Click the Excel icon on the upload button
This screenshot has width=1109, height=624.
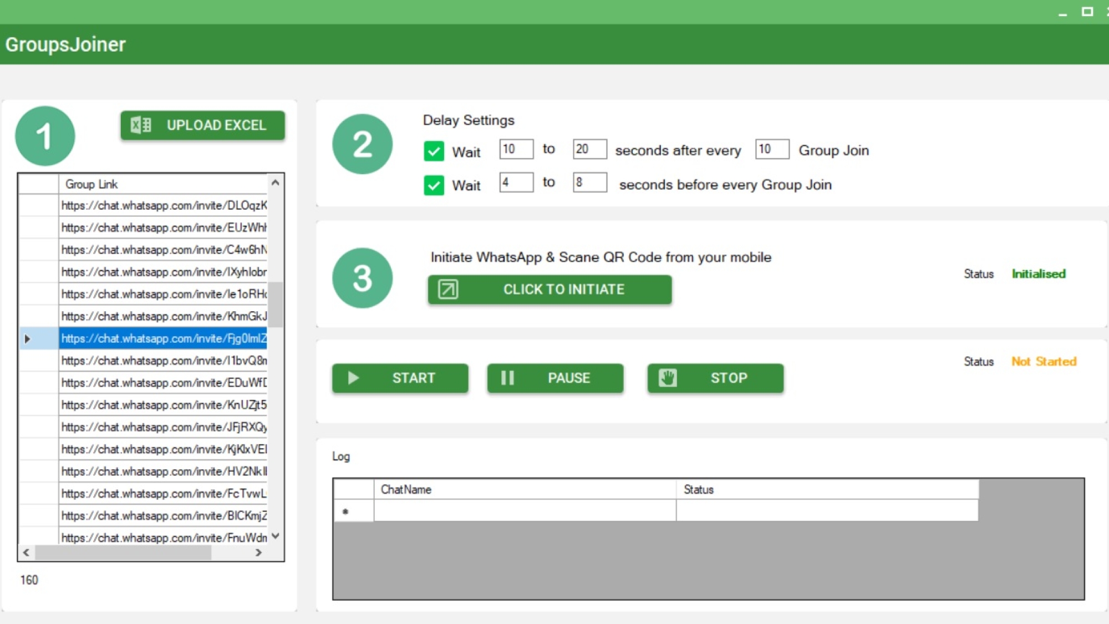[141, 125]
